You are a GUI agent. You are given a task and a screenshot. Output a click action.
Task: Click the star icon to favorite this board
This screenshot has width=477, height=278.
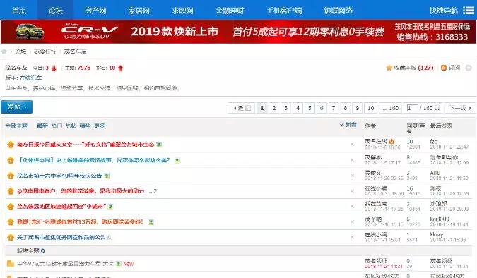click(389, 68)
